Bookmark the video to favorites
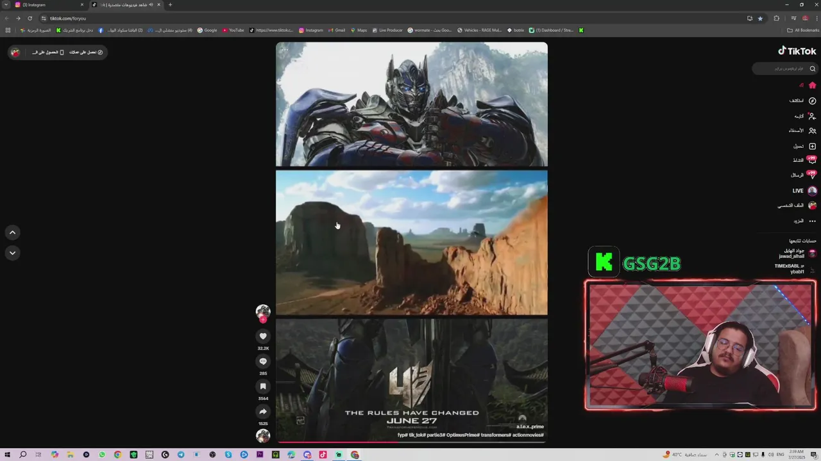The height and width of the screenshot is (461, 821). click(x=263, y=386)
